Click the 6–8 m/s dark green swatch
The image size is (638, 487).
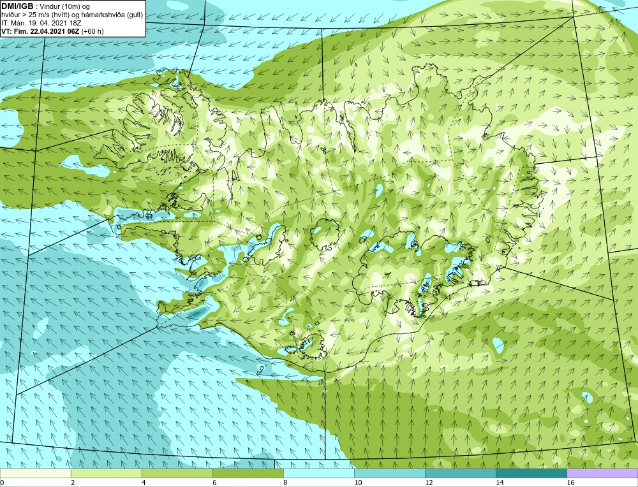248,473
